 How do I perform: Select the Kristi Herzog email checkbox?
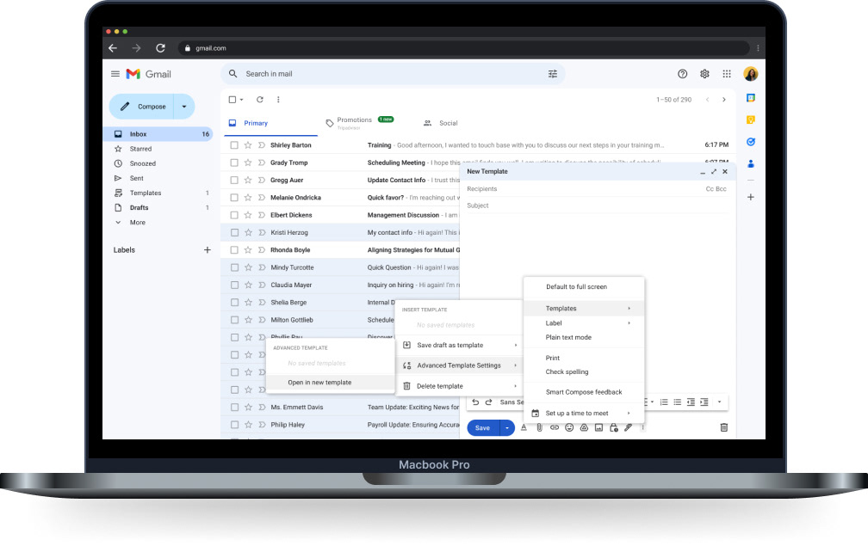(234, 233)
